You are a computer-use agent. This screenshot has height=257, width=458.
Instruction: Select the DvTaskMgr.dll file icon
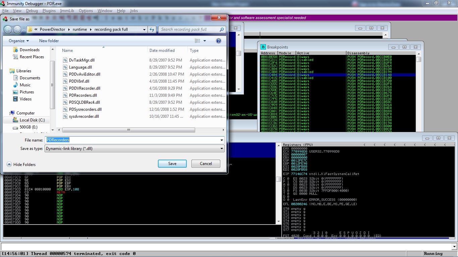(x=65, y=60)
